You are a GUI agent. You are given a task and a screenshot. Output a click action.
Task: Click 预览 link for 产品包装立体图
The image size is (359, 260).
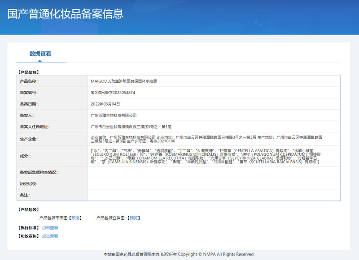[x=134, y=218]
